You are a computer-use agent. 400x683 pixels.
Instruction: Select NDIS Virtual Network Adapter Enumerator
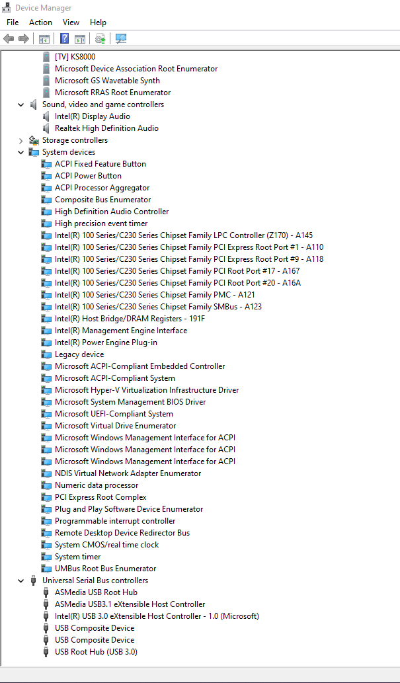[128, 473]
